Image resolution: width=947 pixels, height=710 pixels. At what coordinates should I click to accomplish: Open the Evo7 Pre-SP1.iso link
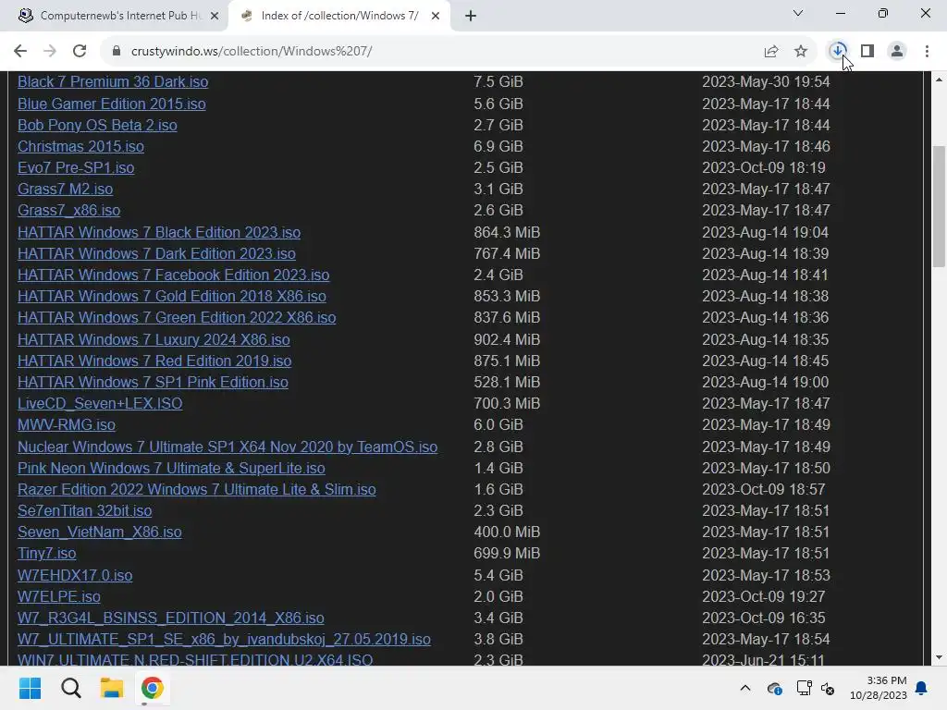coord(76,167)
